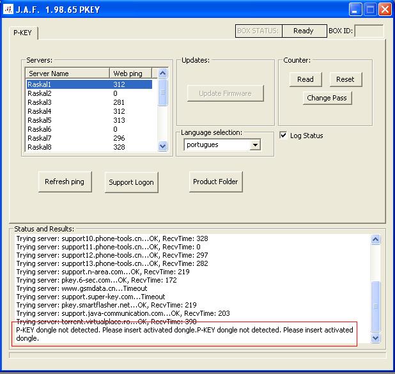Screen dimensions: 395x374
Task: Click the support.n-area.com log line
Action: pos(103,272)
